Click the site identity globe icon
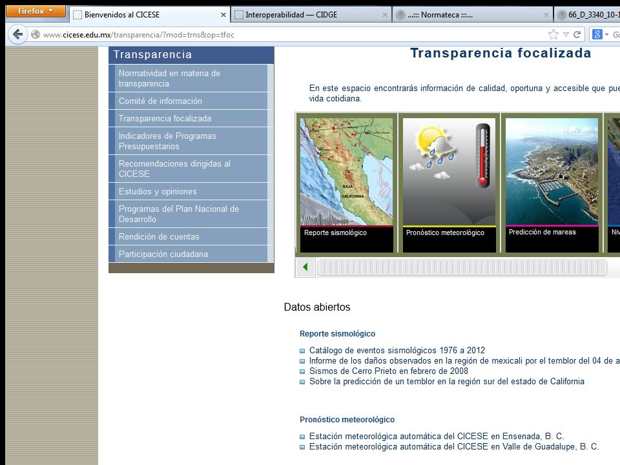Viewport: 620px width, 465px height. [36, 34]
